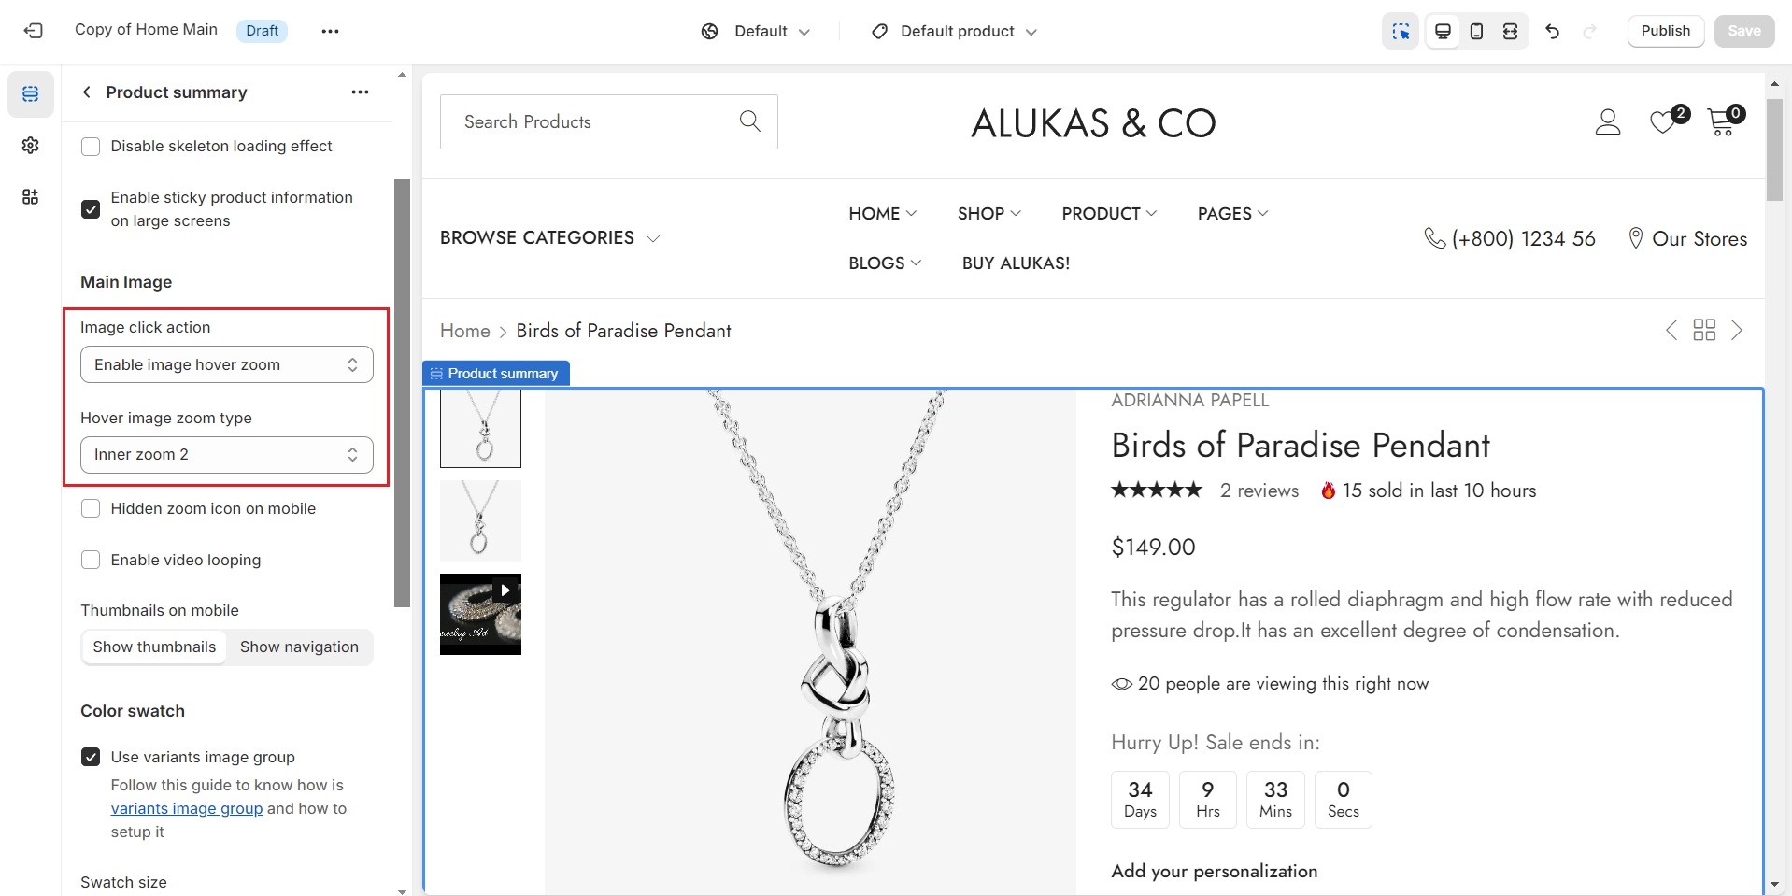This screenshot has width=1792, height=896.
Task: Expand the Hover image zoom type dropdown
Action: [227, 455]
